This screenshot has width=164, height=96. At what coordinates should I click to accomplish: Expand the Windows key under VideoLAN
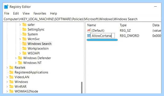click(x=7, y=82)
